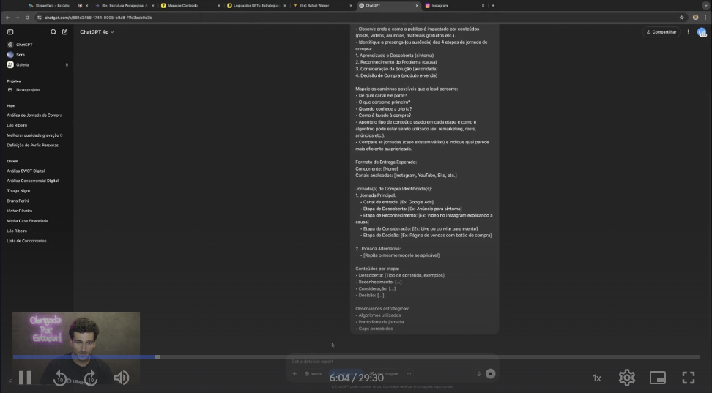Image resolution: width=712 pixels, height=393 pixels.
Task: Click the Compartilhar share button
Action: pos(661,32)
